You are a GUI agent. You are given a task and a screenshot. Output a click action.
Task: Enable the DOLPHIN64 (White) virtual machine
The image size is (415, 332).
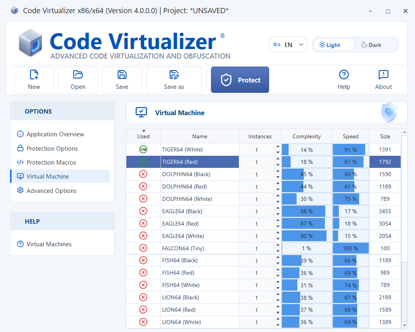(143, 198)
